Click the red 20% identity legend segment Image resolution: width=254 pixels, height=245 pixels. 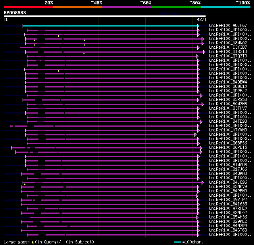29,7
